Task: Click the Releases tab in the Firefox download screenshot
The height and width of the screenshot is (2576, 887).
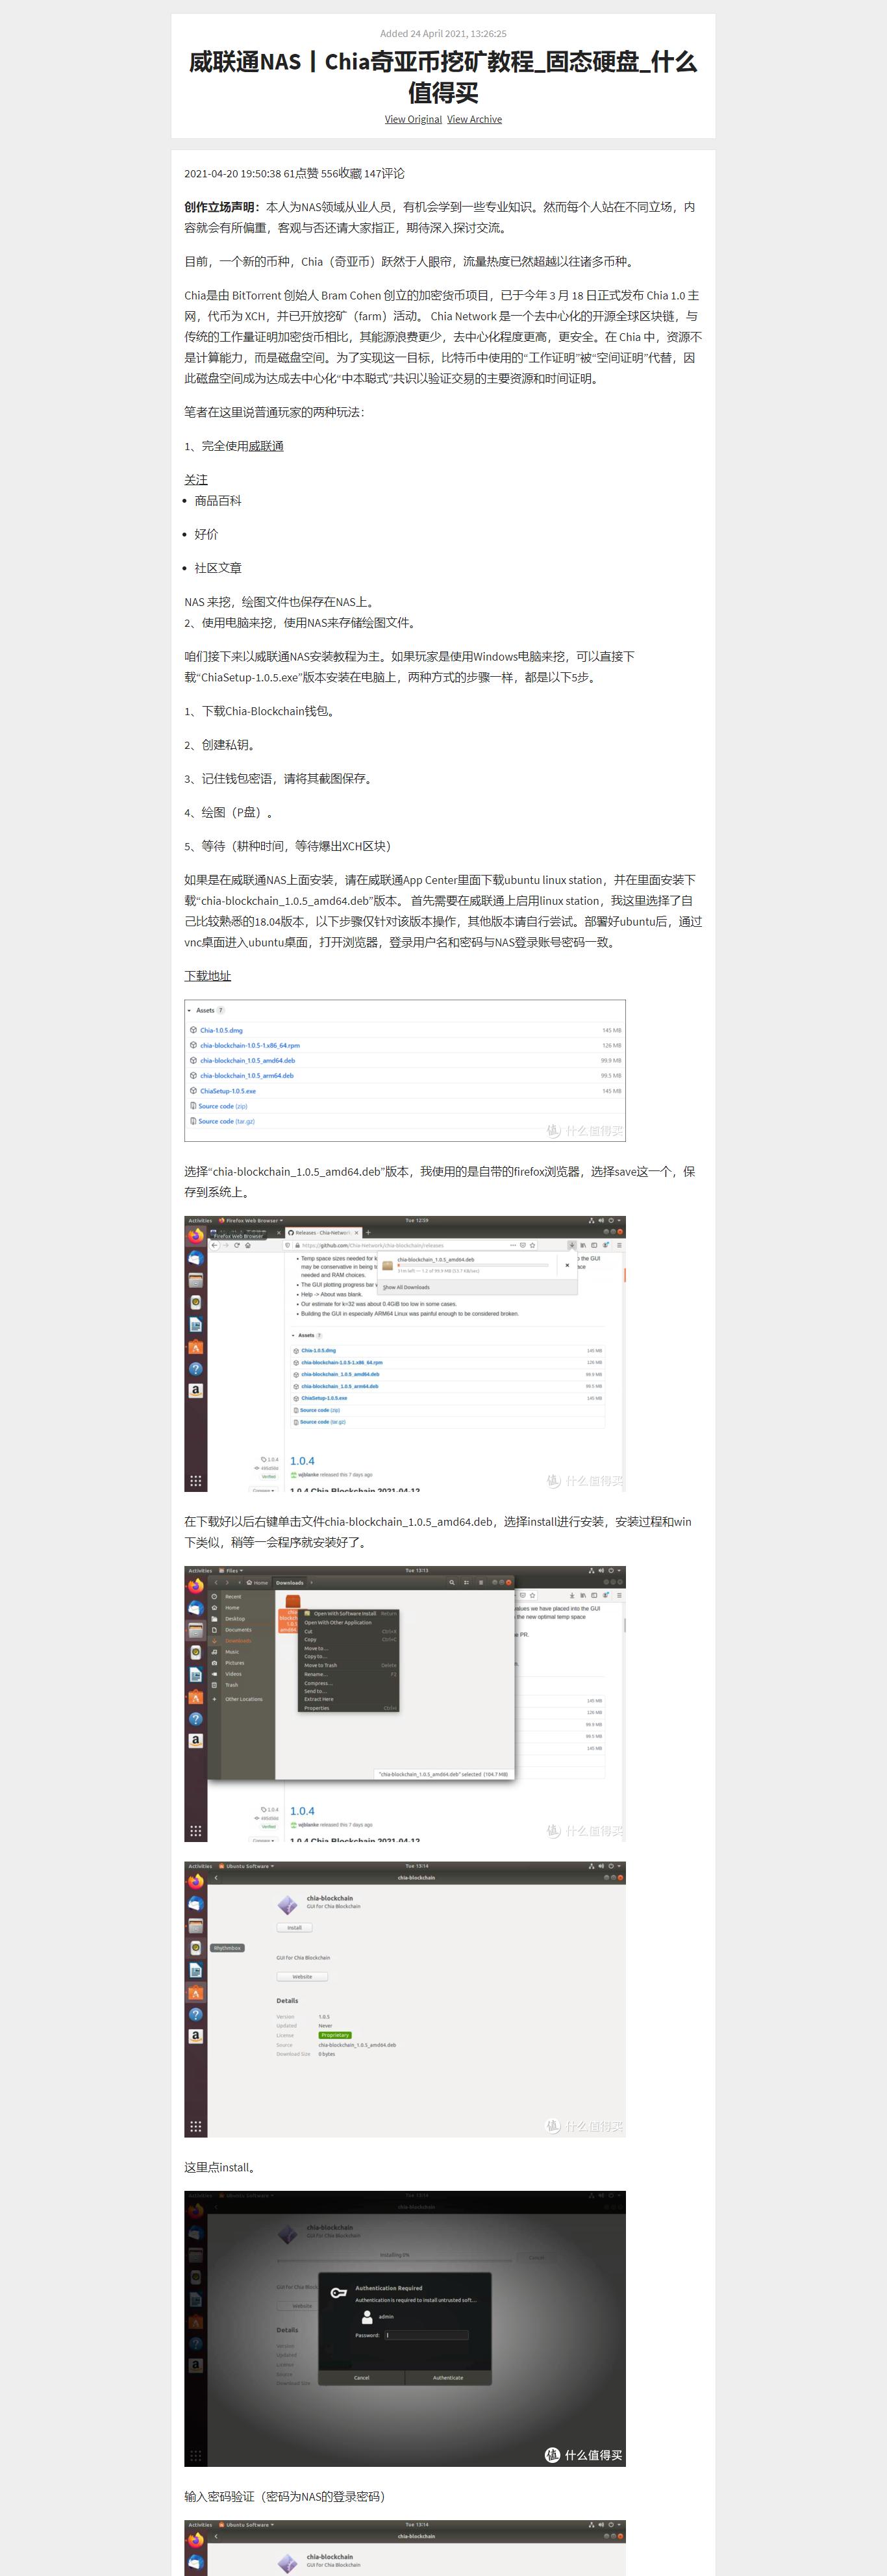Action: 322,1233
